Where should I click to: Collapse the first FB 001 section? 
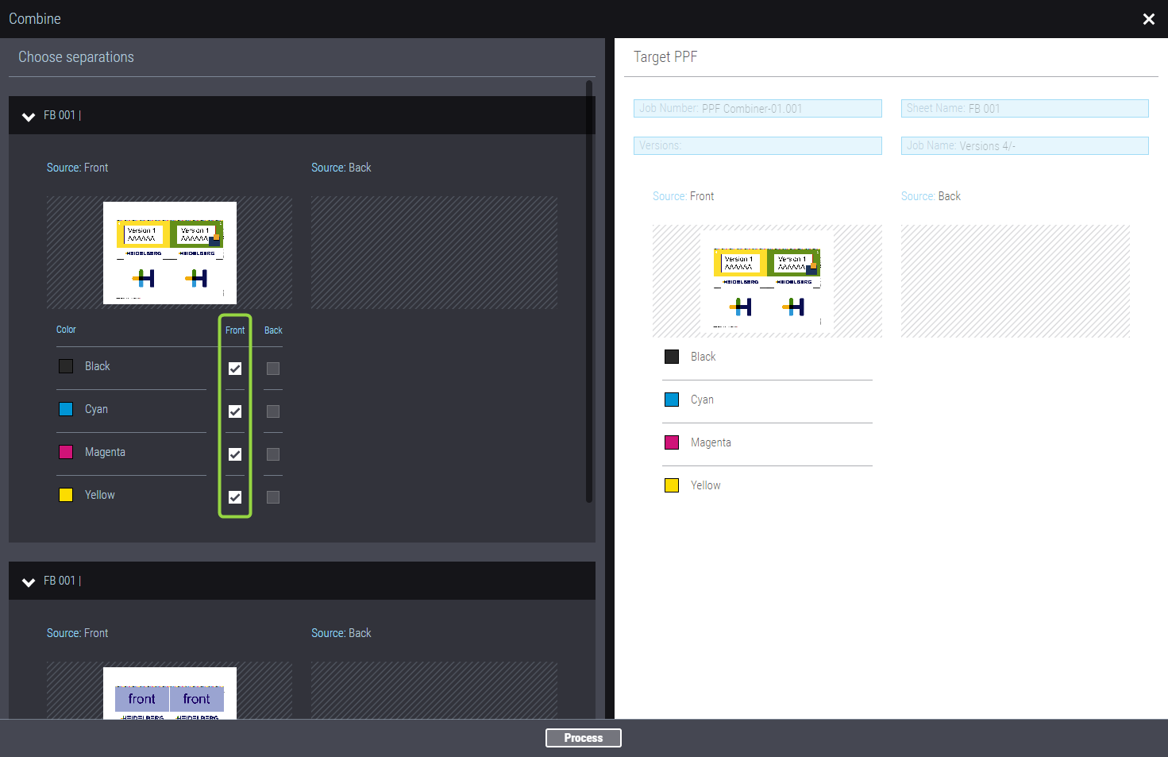coord(29,117)
